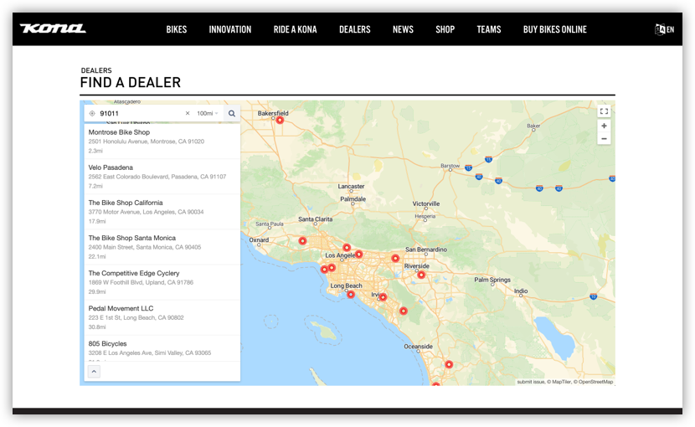Open the Bikes menu
This screenshot has height=427, width=695.
(177, 29)
